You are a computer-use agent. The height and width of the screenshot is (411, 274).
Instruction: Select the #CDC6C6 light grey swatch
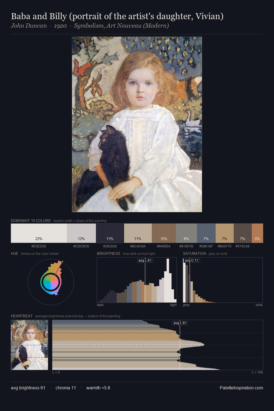[81, 233]
